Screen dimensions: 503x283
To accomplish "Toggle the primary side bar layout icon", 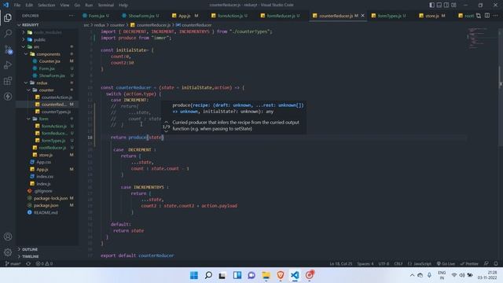I will point(431,5).
